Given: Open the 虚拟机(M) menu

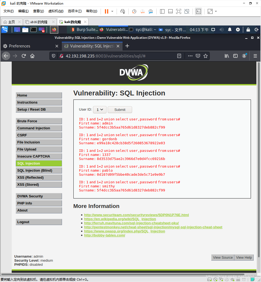Looking at the screenshot, I should tap(56, 11).
